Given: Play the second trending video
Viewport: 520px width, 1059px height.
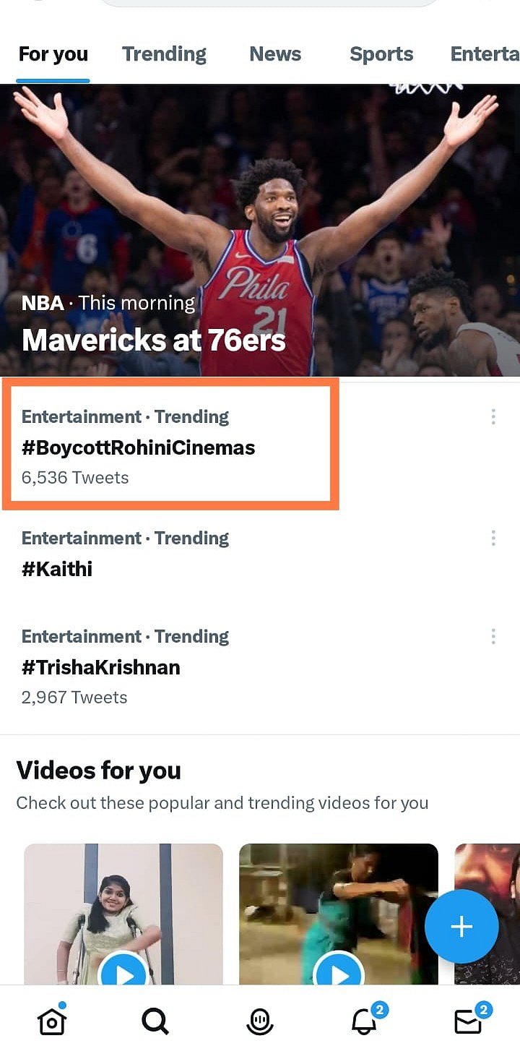Looking at the screenshot, I should point(338,974).
